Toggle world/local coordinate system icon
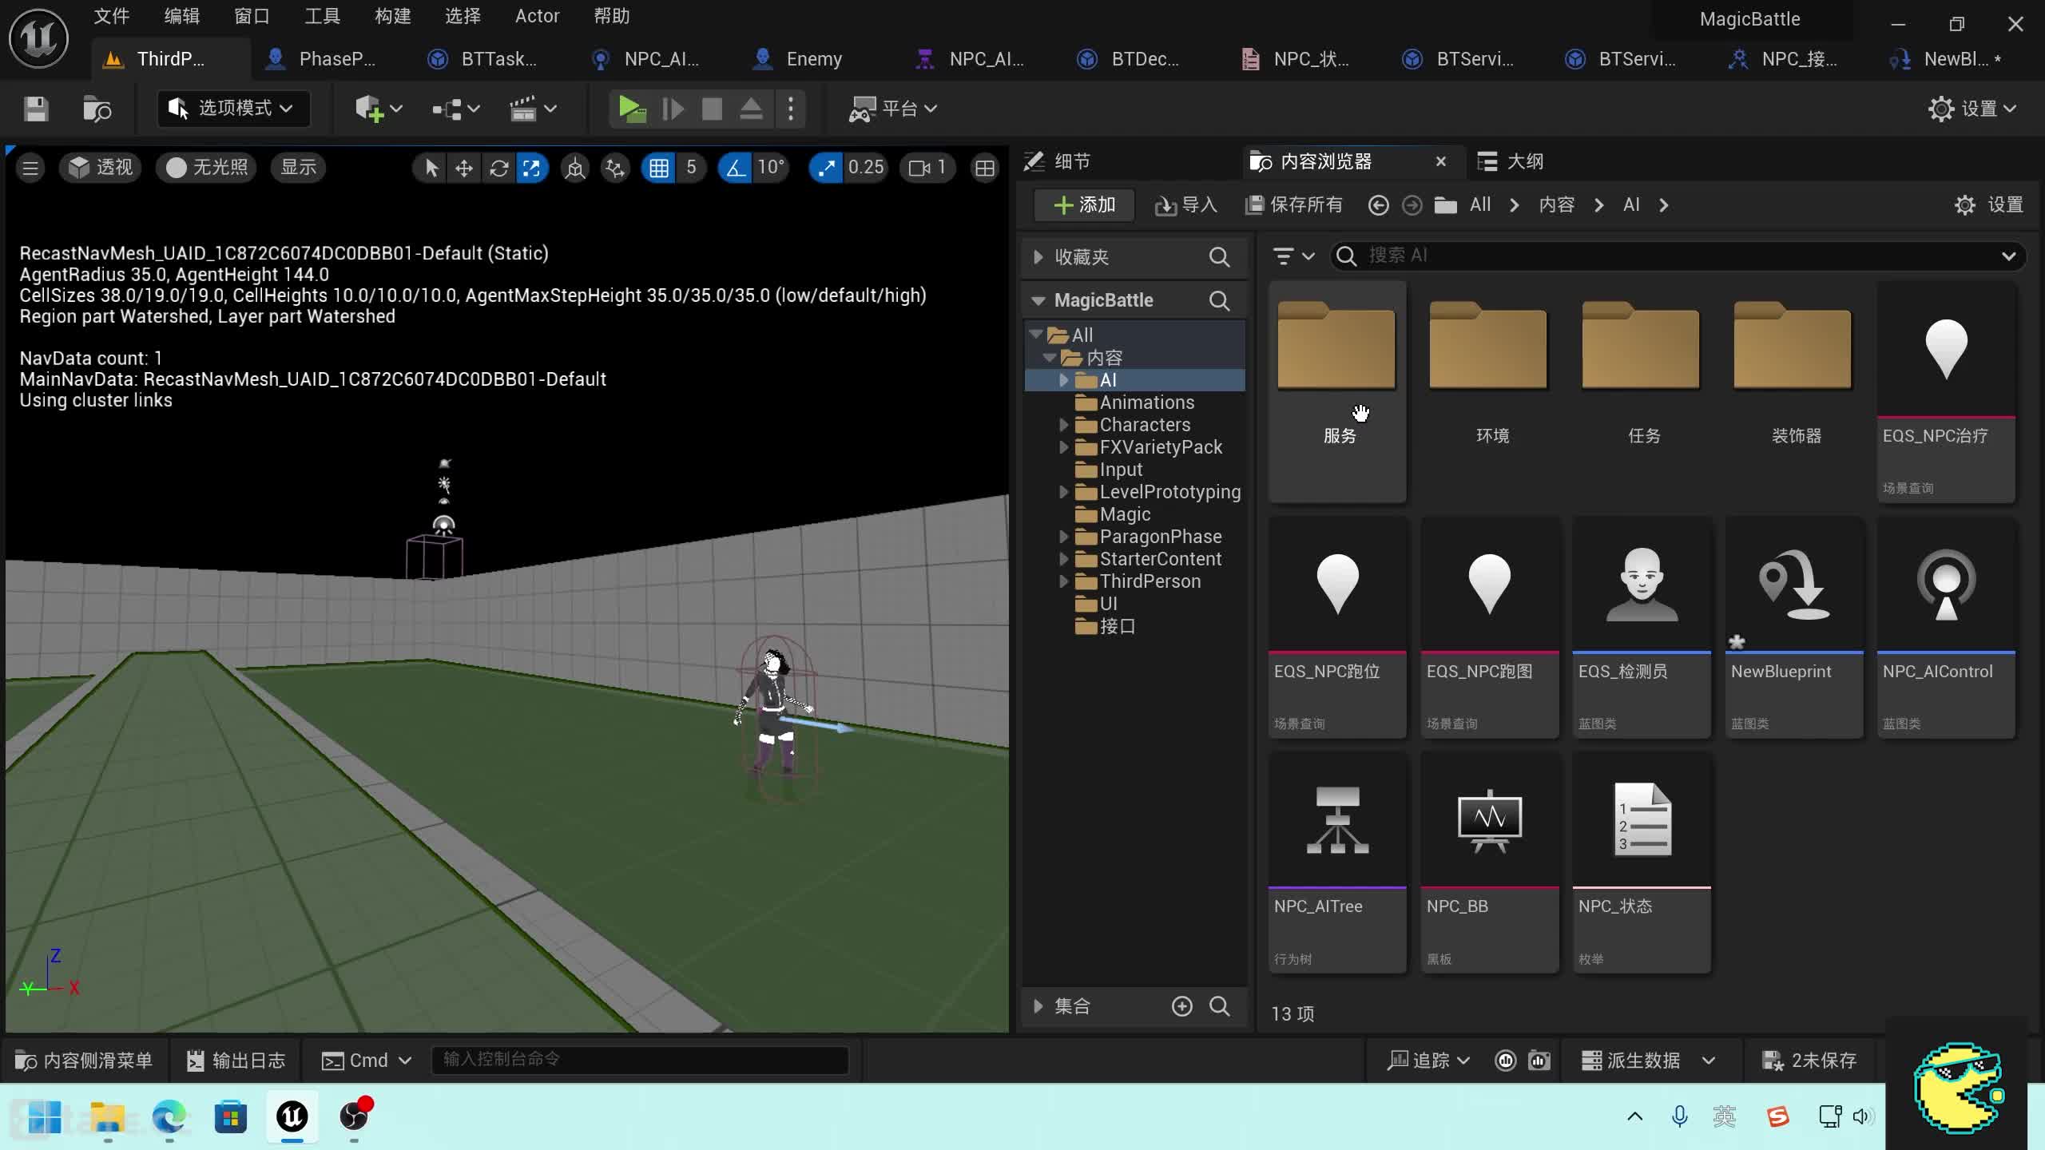 pos(575,168)
